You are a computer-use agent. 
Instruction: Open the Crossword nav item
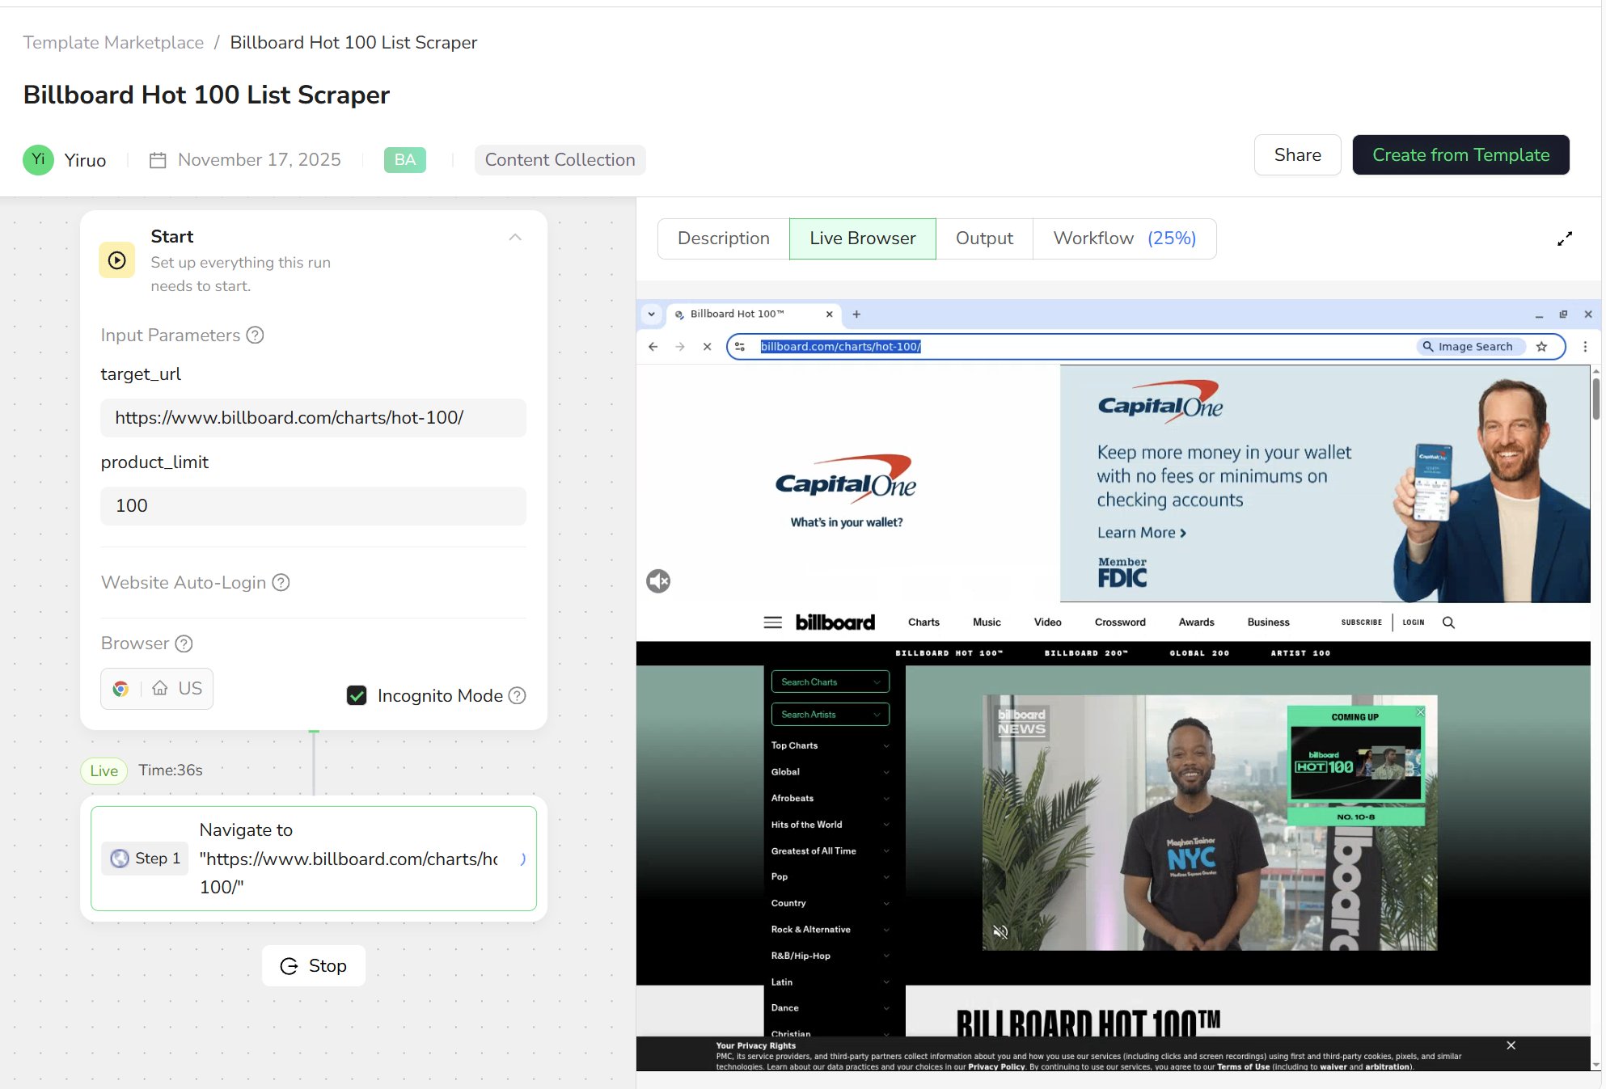pos(1120,623)
